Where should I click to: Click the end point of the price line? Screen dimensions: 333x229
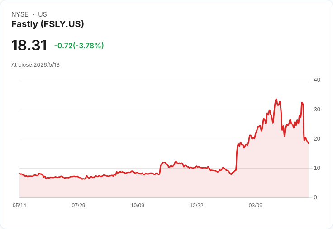click(309, 143)
